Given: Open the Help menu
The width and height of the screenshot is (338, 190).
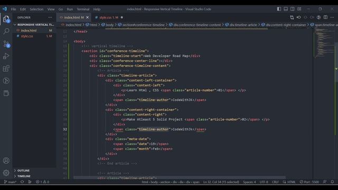Looking at the screenshot, I should (x=97, y=9).
